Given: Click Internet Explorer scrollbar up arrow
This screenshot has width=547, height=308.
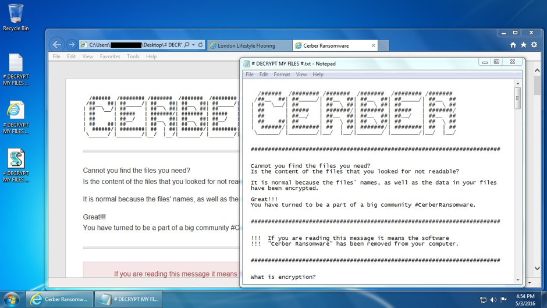Looking at the screenshot, I should pos(537,70).
